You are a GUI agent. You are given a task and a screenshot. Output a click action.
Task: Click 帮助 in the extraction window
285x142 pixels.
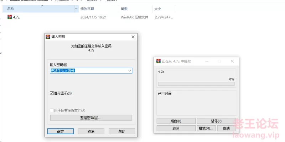point(226,128)
